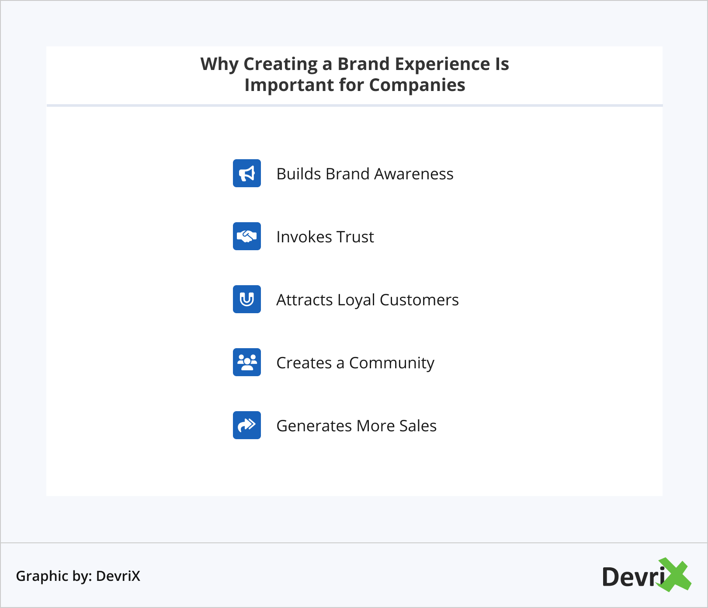The width and height of the screenshot is (708, 608).
Task: Click the group of people icon
Action: coord(247,362)
